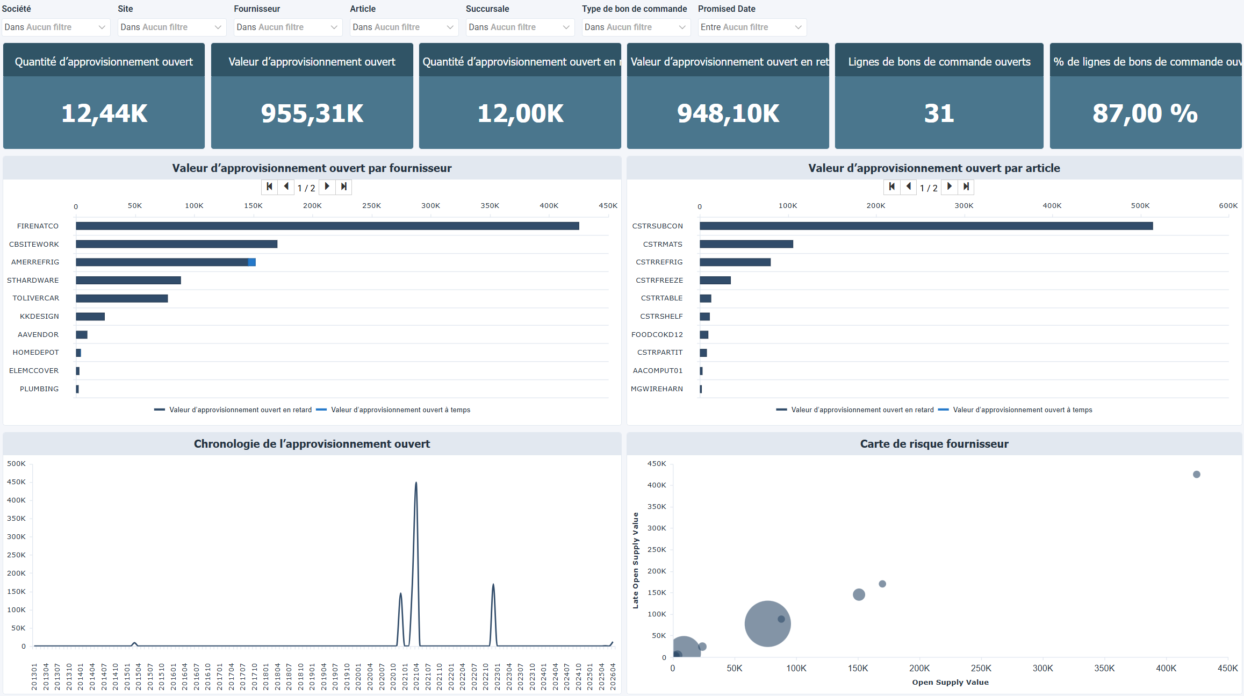This screenshot has width=1244, height=696.
Task: Go to next page of article chart
Action: pyautogui.click(x=949, y=186)
